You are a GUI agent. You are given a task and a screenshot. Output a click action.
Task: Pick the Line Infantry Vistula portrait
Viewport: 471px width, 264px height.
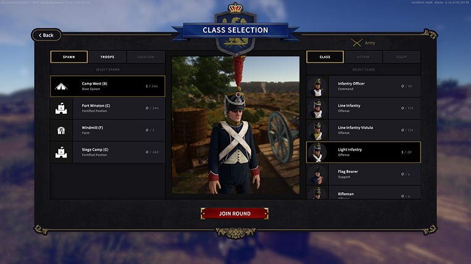(317, 130)
